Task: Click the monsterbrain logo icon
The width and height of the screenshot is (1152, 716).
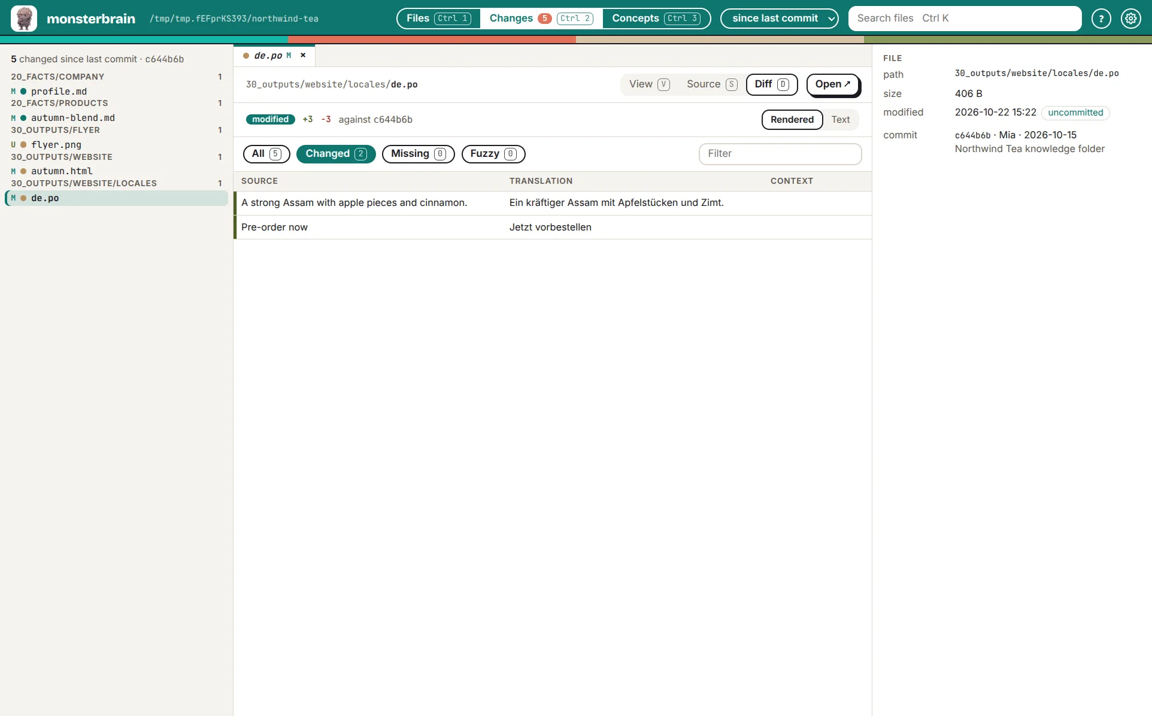Action: [x=24, y=19]
